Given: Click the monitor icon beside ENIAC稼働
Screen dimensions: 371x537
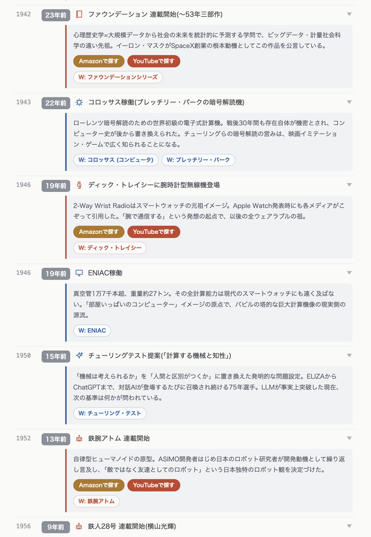Looking at the screenshot, I should pos(79,273).
